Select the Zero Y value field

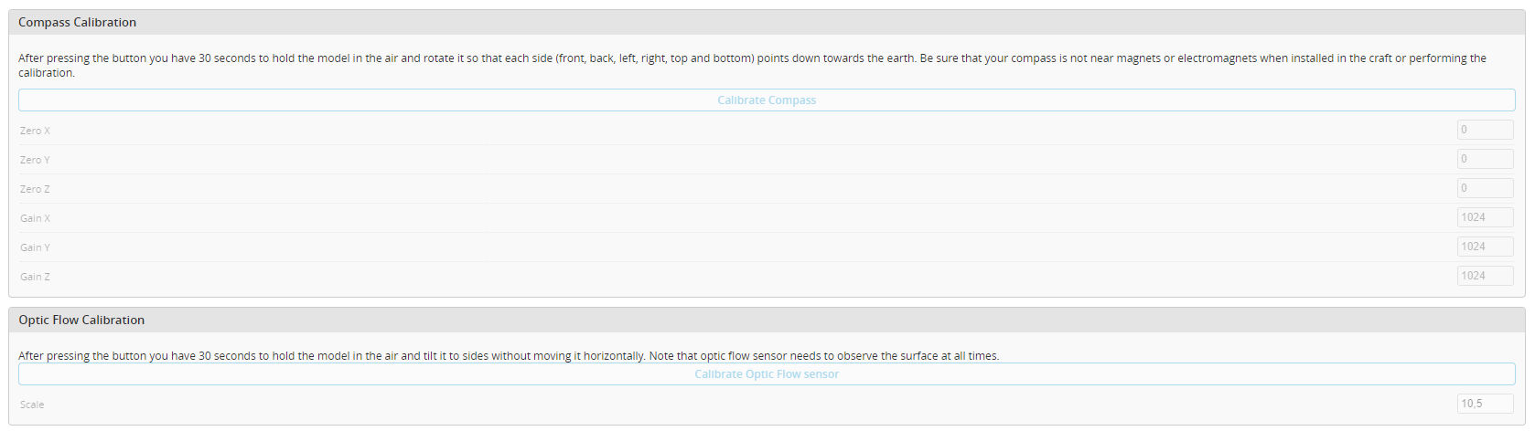1485,159
